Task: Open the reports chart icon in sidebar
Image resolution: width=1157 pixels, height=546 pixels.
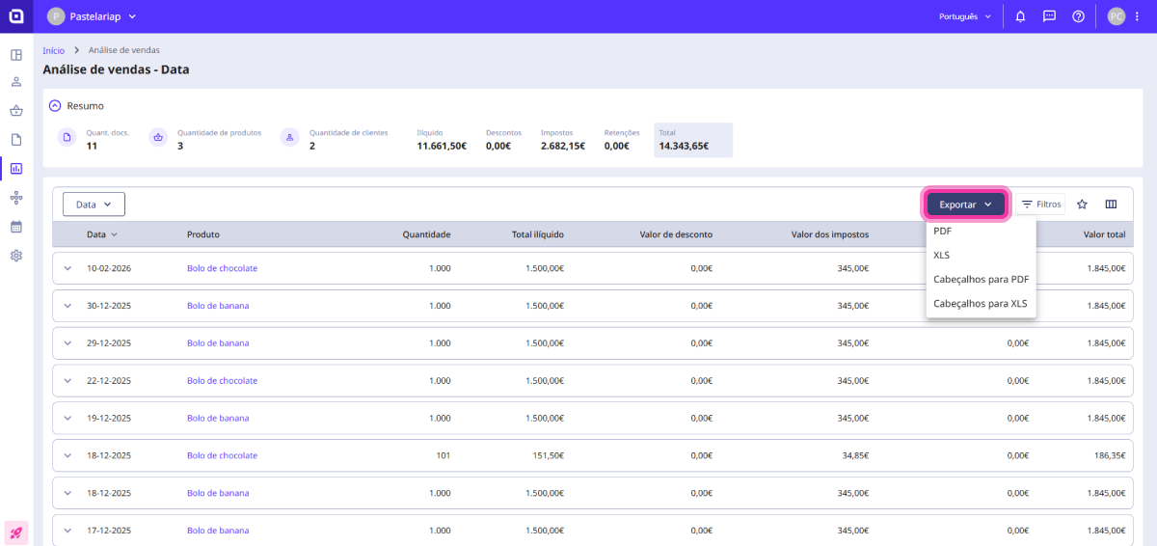Action: pyautogui.click(x=16, y=169)
